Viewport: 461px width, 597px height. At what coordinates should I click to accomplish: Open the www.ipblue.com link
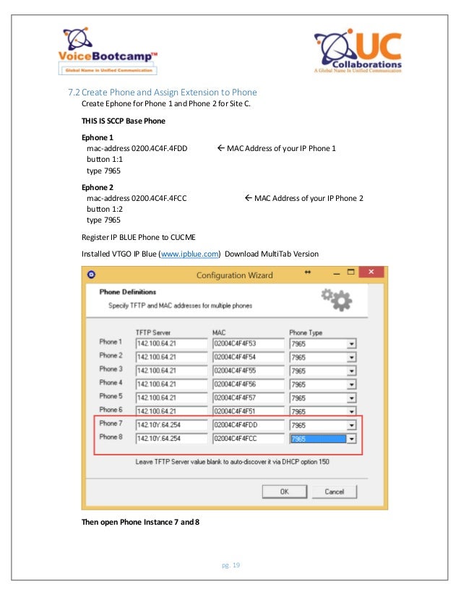(x=189, y=254)
